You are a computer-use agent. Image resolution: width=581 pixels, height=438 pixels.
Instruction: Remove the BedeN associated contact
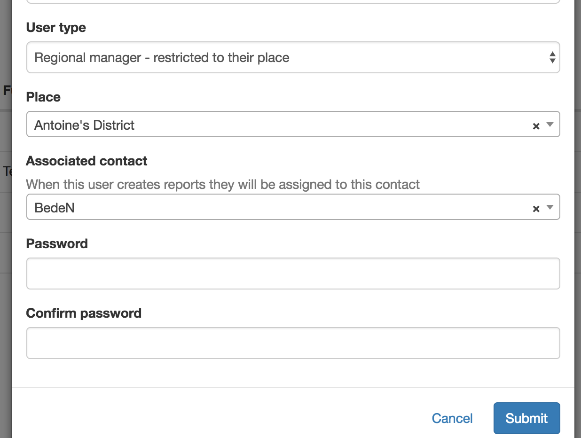535,209
